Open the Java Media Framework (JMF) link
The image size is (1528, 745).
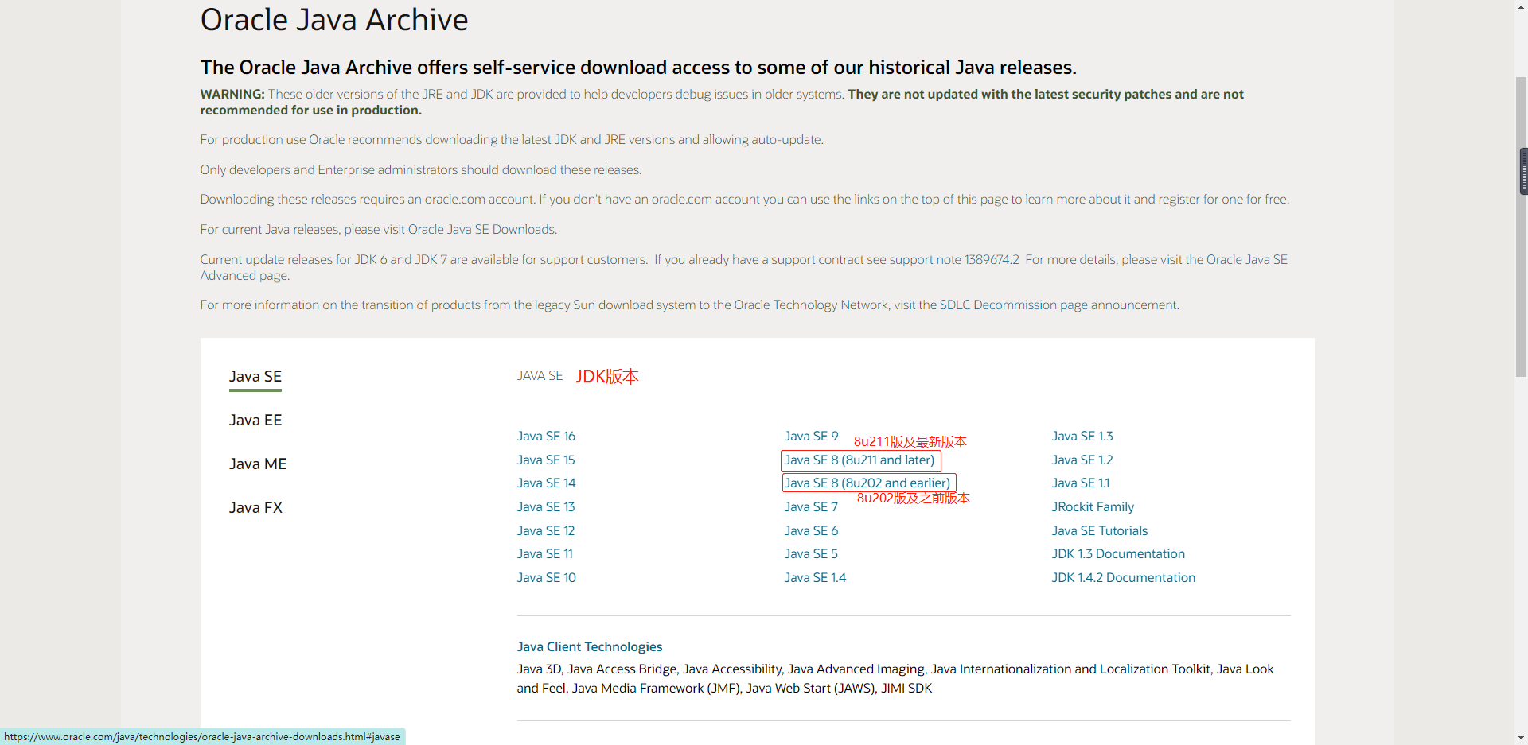[654, 689]
